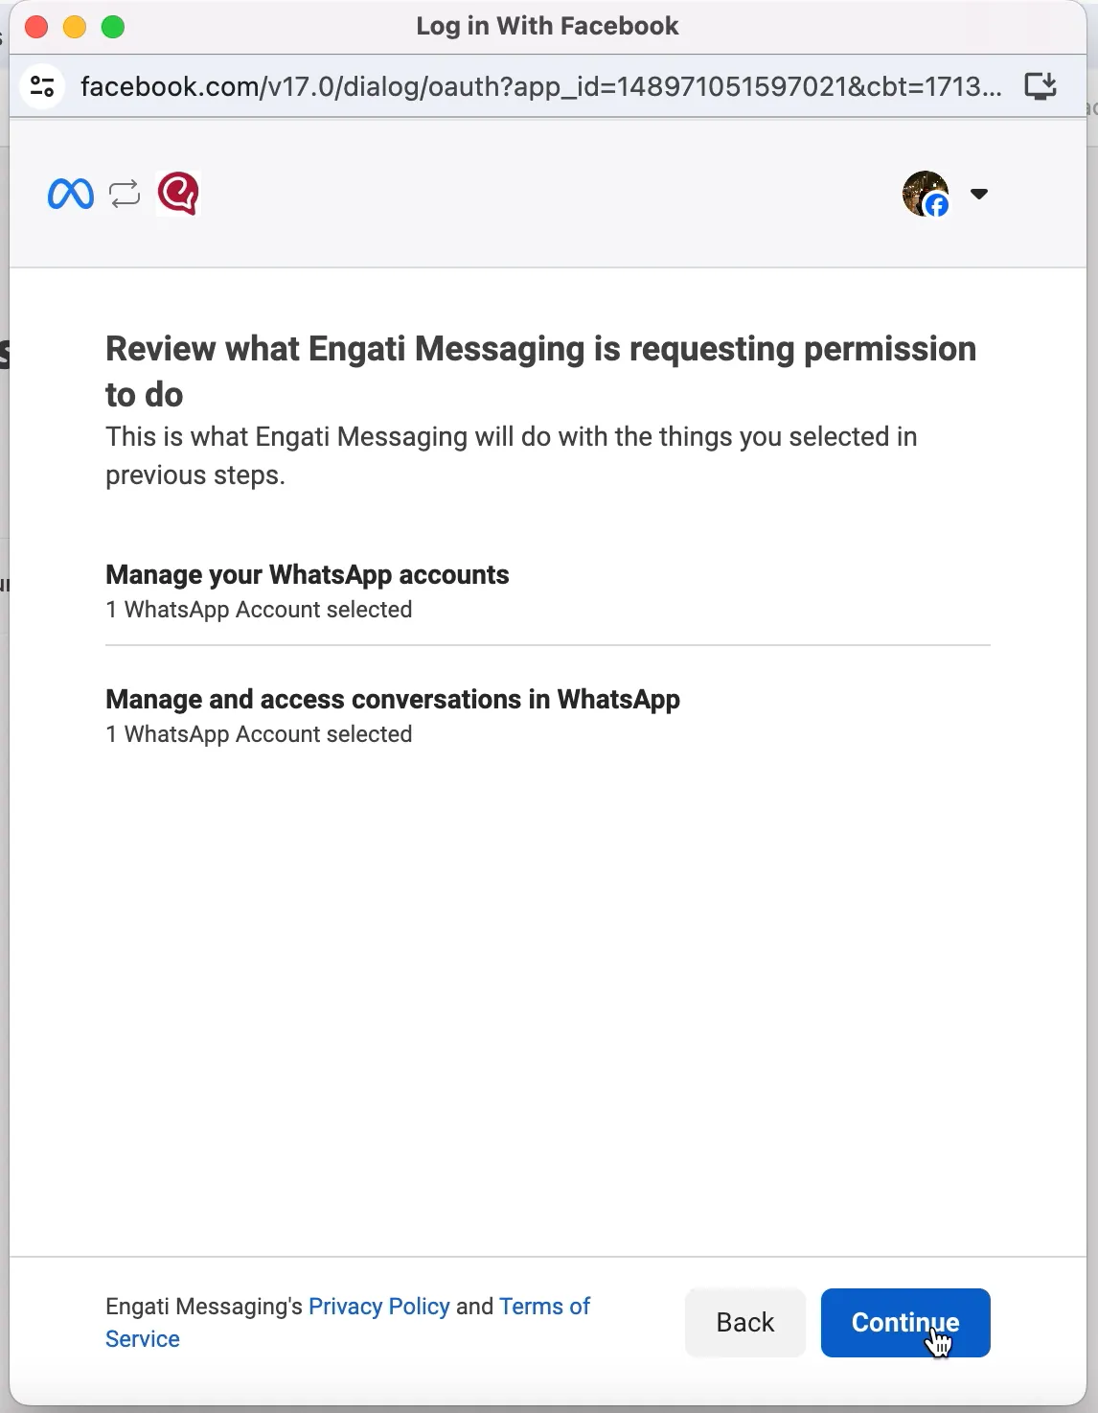Expand the account switcher dropdown arrow
Viewport: 1098px width, 1413px height.
click(978, 194)
